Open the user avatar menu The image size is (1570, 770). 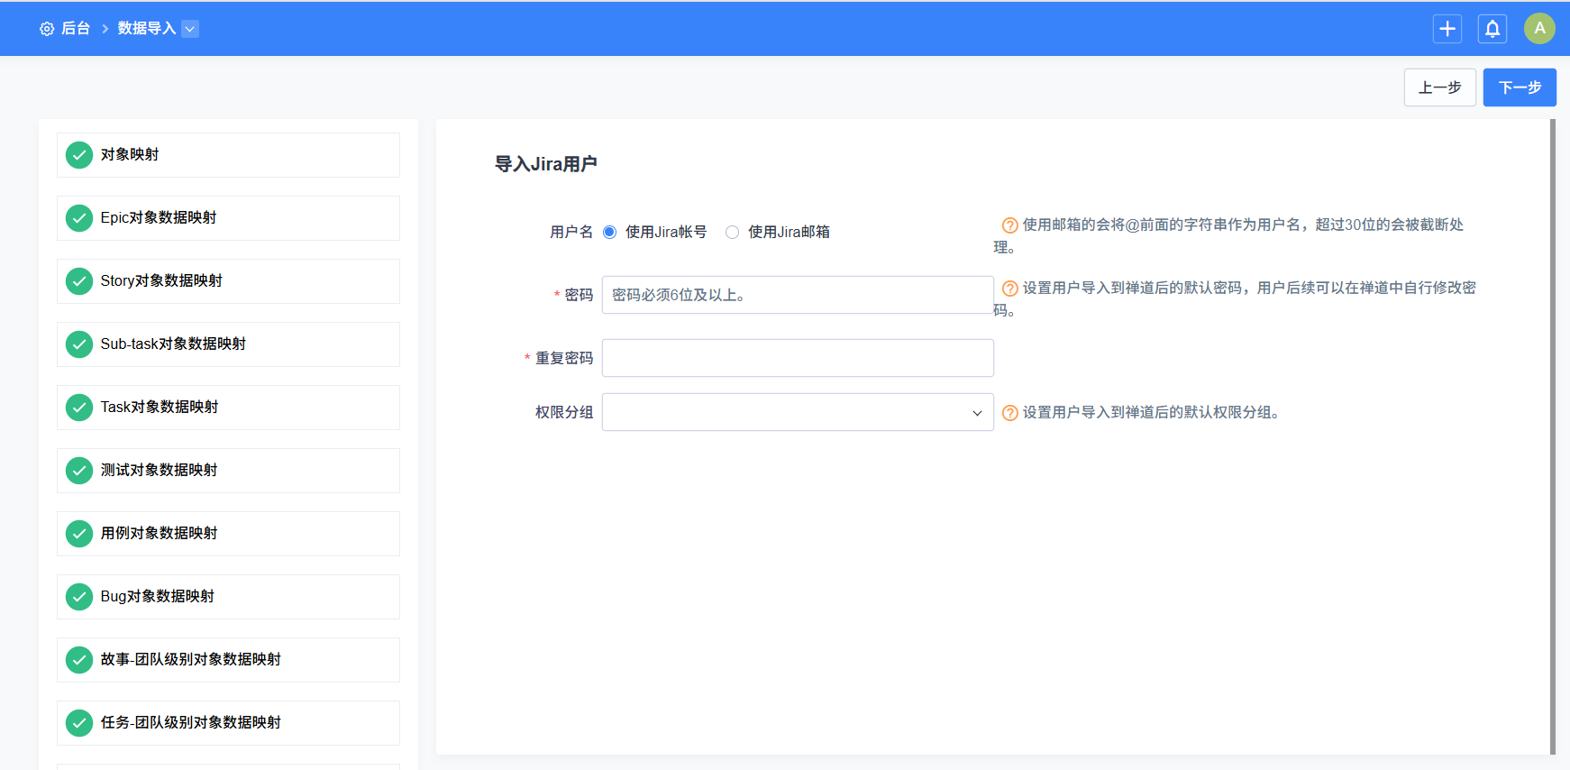tap(1539, 29)
